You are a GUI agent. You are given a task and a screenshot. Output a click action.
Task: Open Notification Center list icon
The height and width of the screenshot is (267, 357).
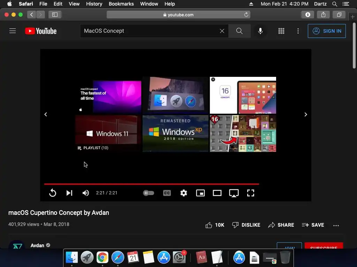point(346,4)
